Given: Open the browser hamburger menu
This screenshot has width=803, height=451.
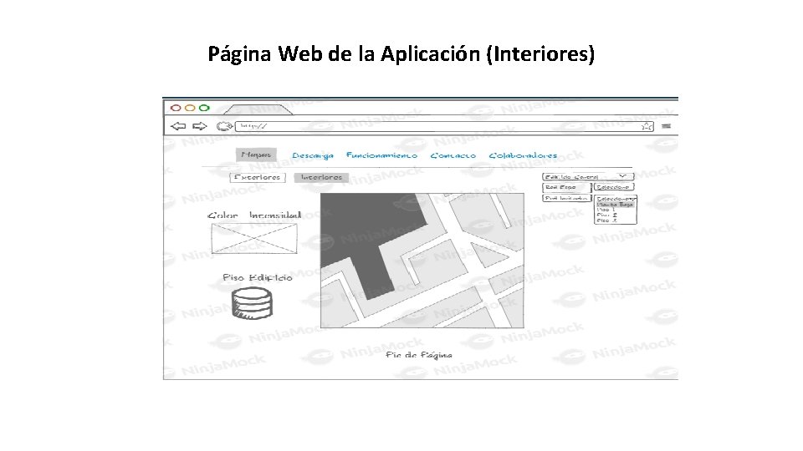Looking at the screenshot, I should 666,126.
